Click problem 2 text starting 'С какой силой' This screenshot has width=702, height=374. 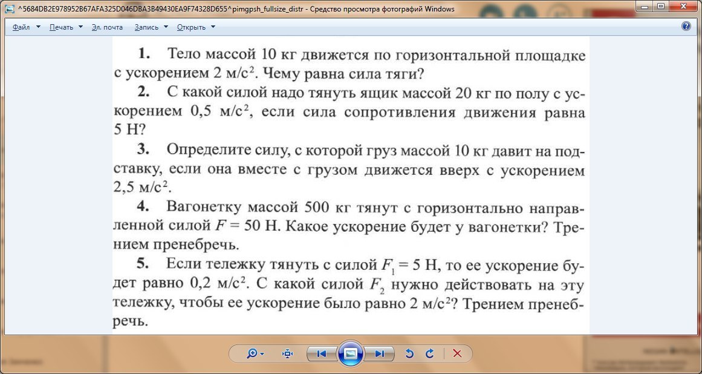349,111
